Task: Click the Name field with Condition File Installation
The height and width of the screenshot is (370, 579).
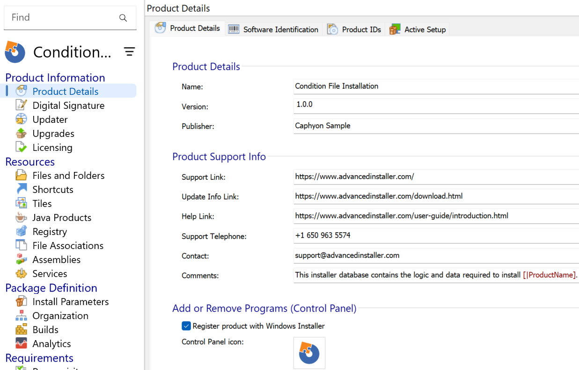Action: (436, 86)
